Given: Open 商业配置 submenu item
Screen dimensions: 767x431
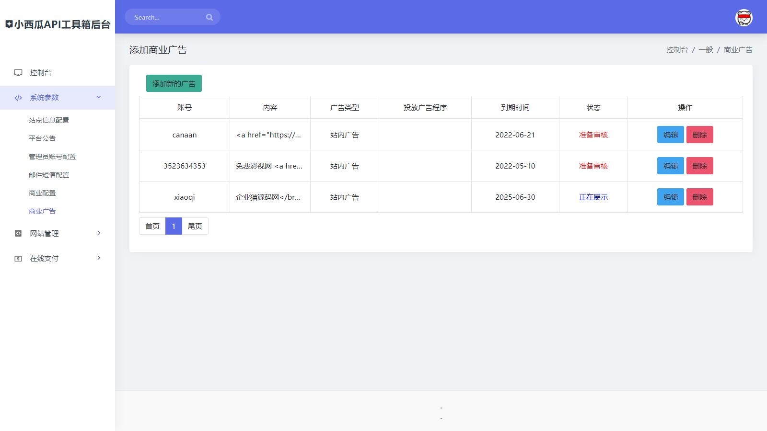Looking at the screenshot, I should coord(42,193).
